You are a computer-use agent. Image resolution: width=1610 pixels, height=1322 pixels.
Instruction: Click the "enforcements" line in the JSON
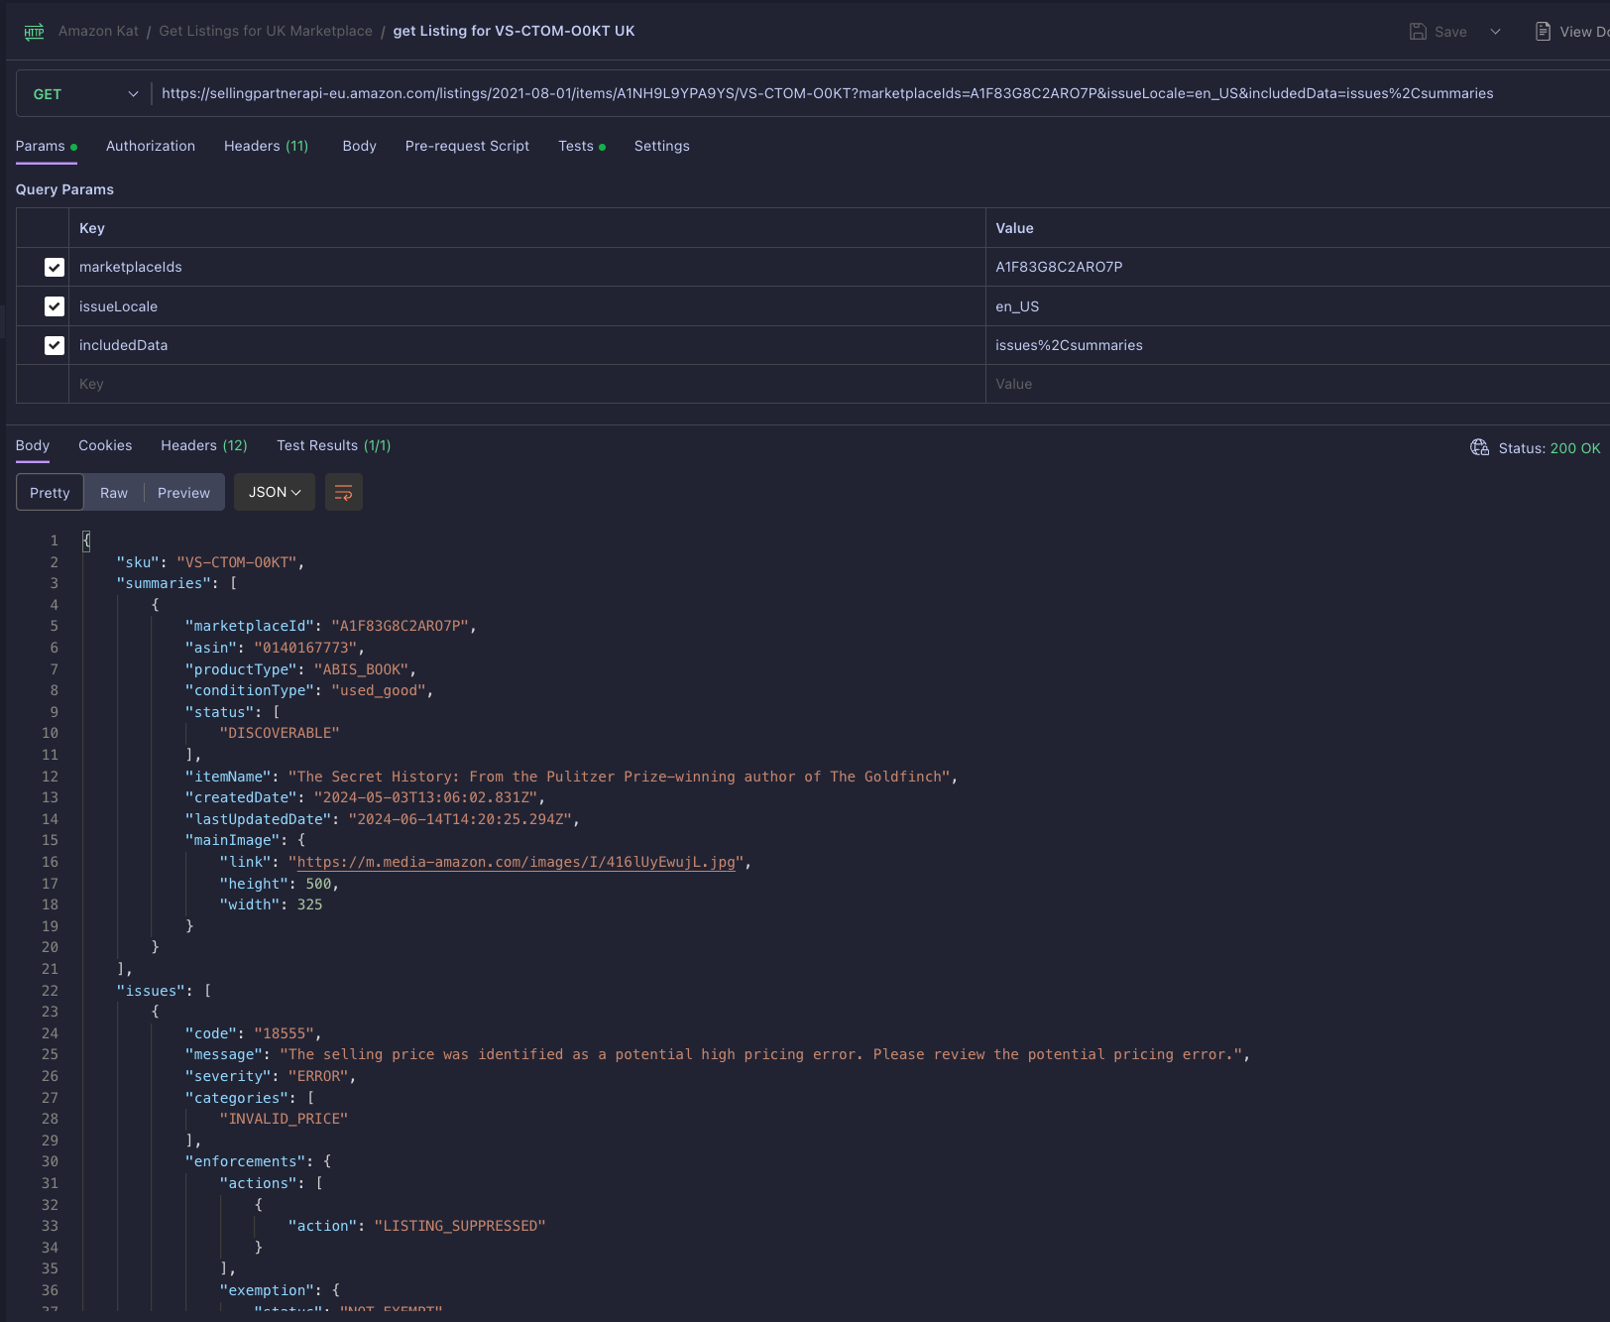[x=258, y=1161]
